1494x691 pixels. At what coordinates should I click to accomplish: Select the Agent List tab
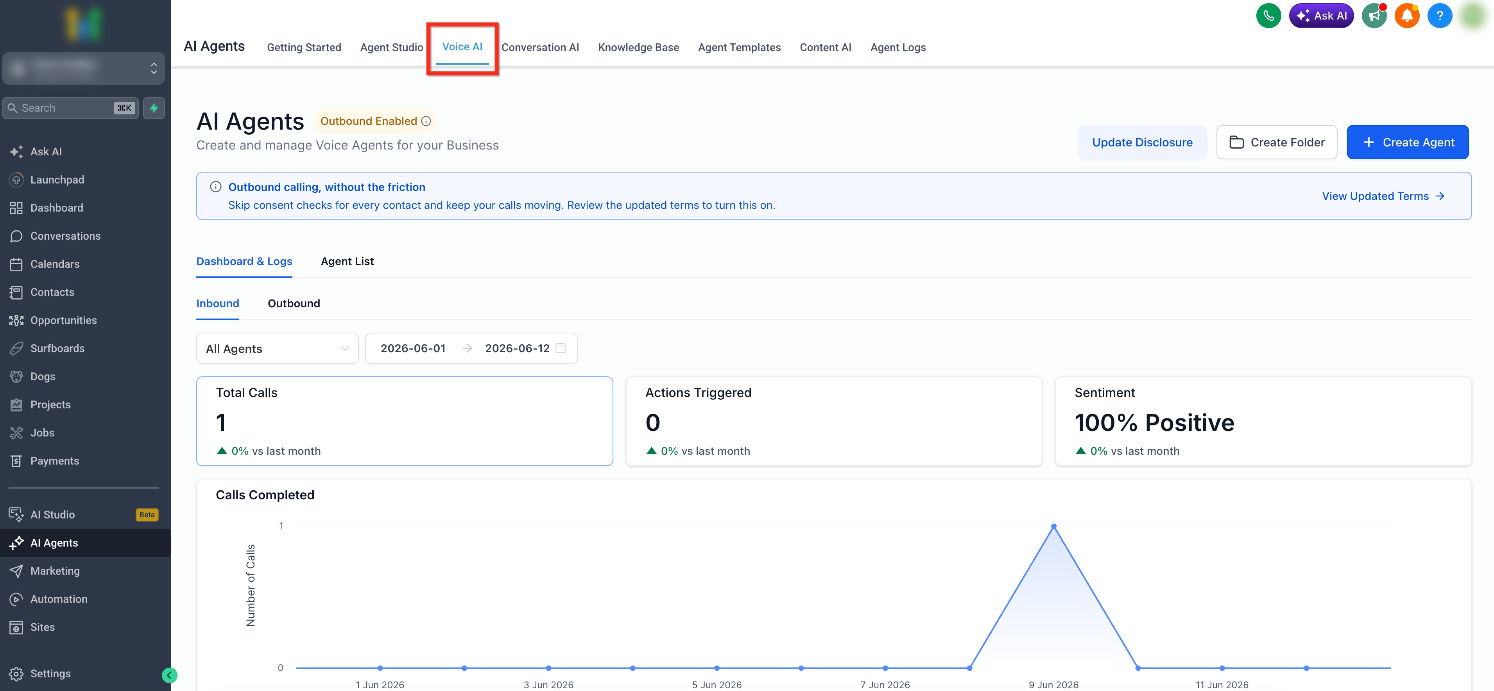point(347,261)
